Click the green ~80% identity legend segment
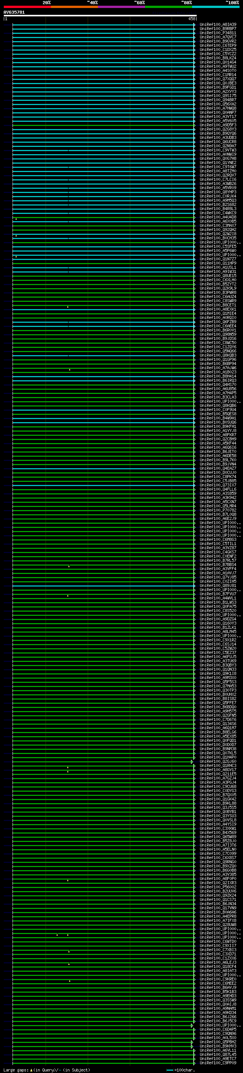The height and width of the screenshot is (1073, 243). (169, 7)
